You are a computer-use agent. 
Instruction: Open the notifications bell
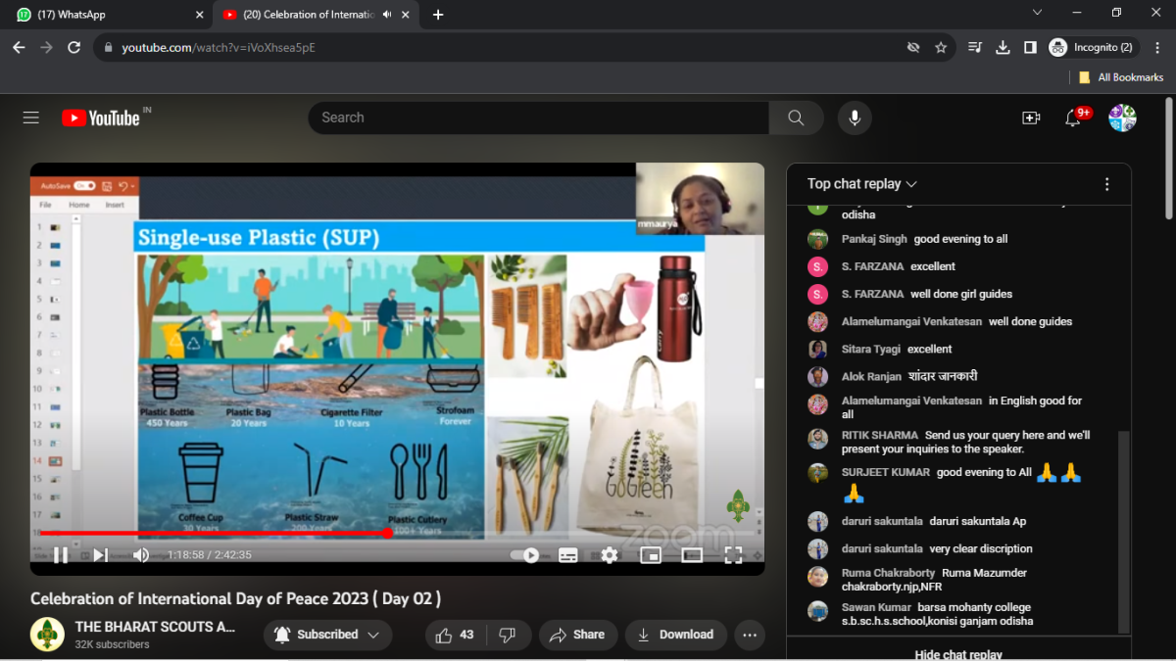point(1073,118)
